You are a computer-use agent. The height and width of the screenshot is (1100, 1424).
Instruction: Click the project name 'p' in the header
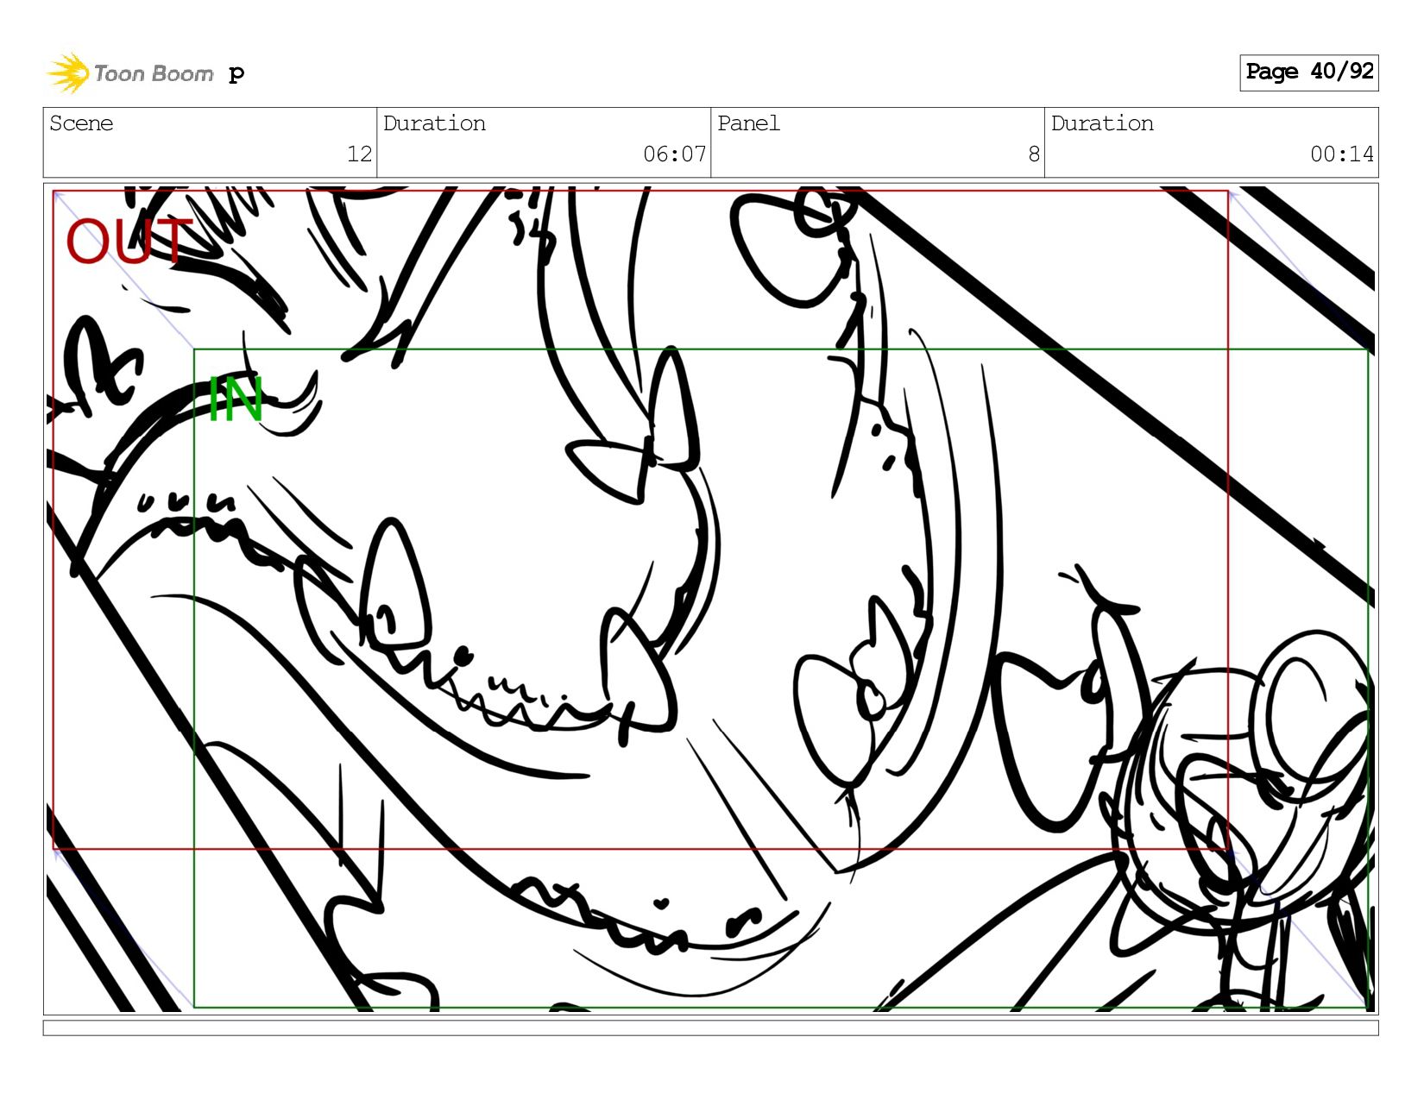point(236,74)
